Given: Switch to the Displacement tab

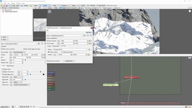Looking at the screenshot, I should coord(10,66).
